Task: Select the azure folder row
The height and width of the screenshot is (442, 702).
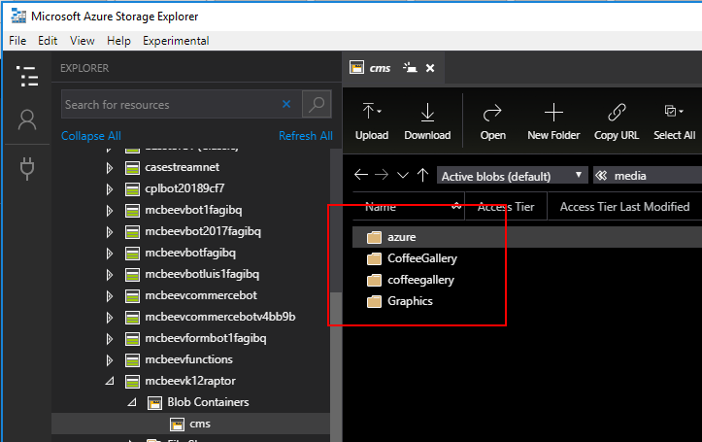Action: (x=527, y=237)
